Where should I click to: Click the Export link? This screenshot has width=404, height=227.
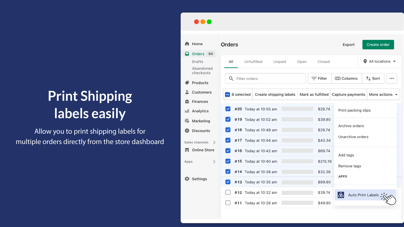click(x=348, y=44)
